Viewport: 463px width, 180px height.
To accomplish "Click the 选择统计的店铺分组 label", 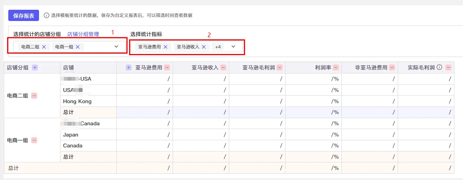I will 37,34.
